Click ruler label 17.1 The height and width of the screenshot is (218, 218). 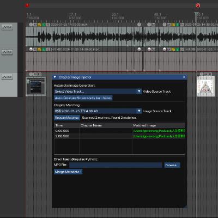coord(72,14)
